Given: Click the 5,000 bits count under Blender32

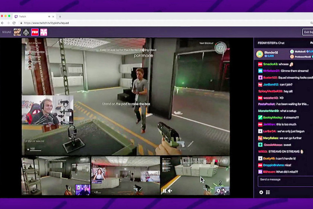Looking at the screenshot, I should (269, 56).
